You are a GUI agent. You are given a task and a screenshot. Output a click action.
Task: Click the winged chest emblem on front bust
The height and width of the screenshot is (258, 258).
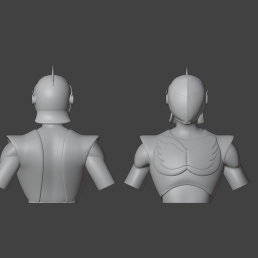pos(187,155)
